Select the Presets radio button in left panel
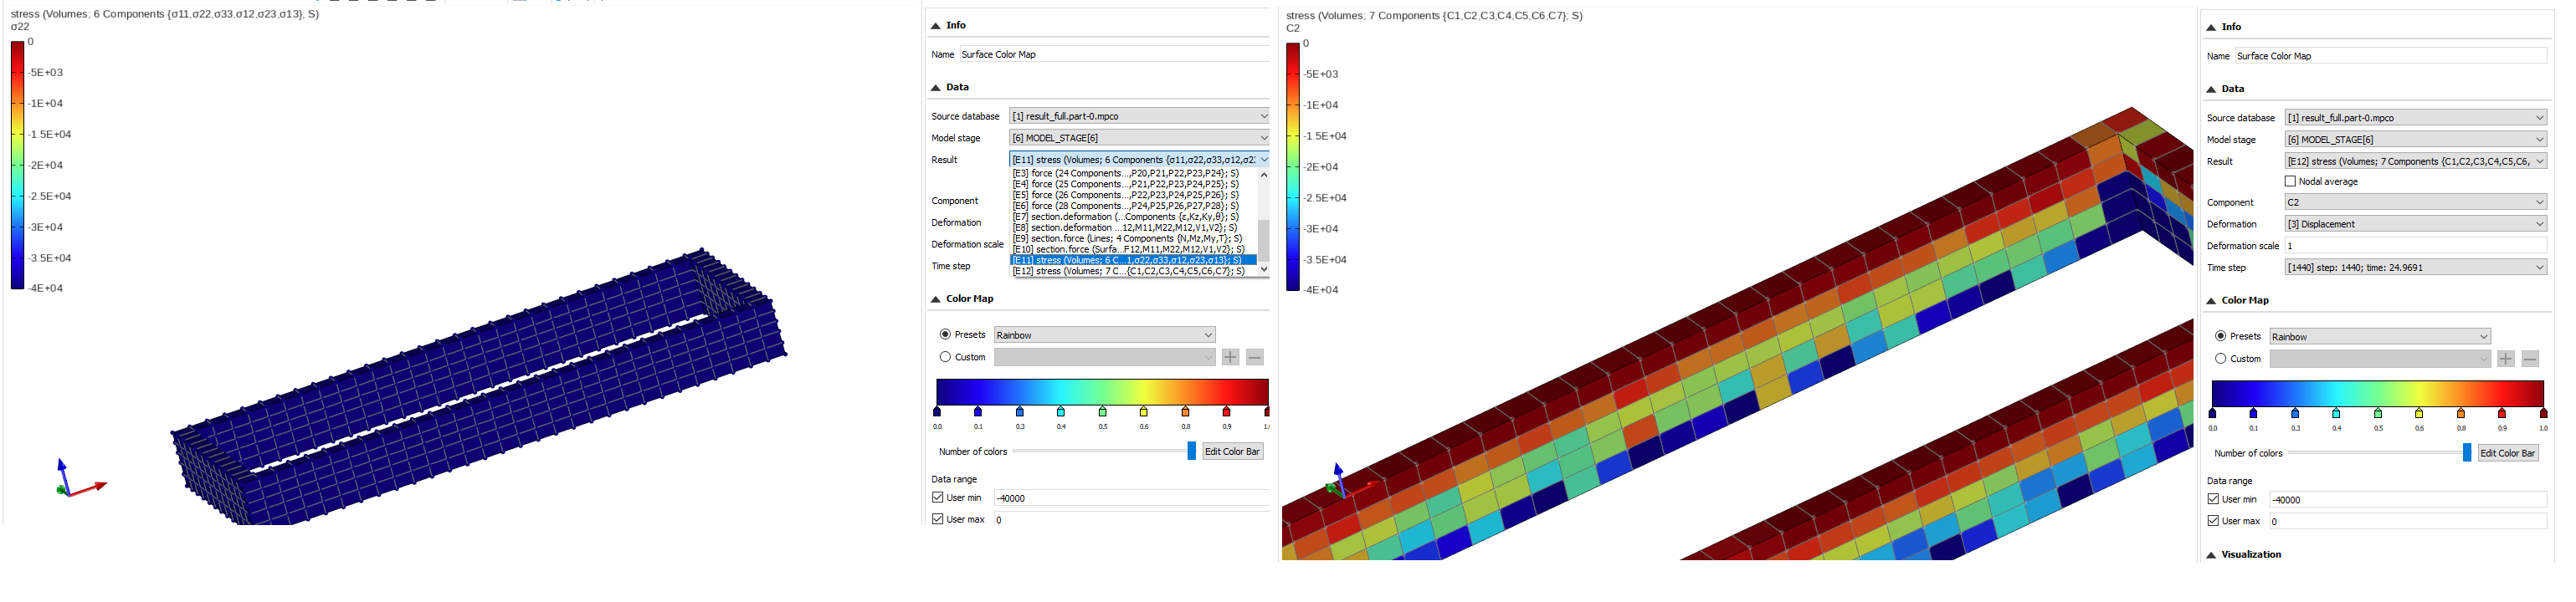 point(945,334)
